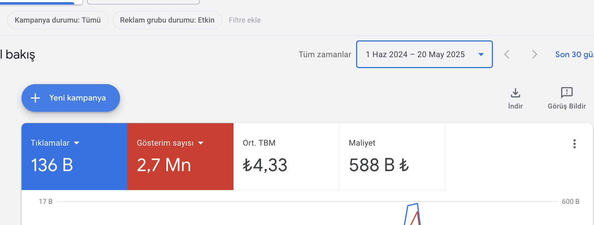Click the date picker caret arrow

click(x=481, y=55)
